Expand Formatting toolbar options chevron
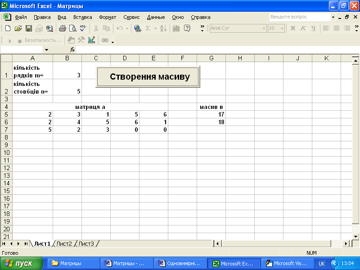 (356, 28)
